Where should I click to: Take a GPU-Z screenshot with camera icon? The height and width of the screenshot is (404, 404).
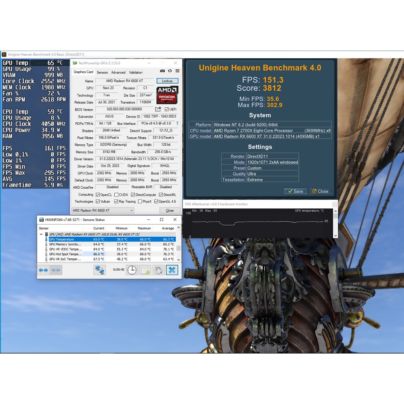tap(162, 71)
